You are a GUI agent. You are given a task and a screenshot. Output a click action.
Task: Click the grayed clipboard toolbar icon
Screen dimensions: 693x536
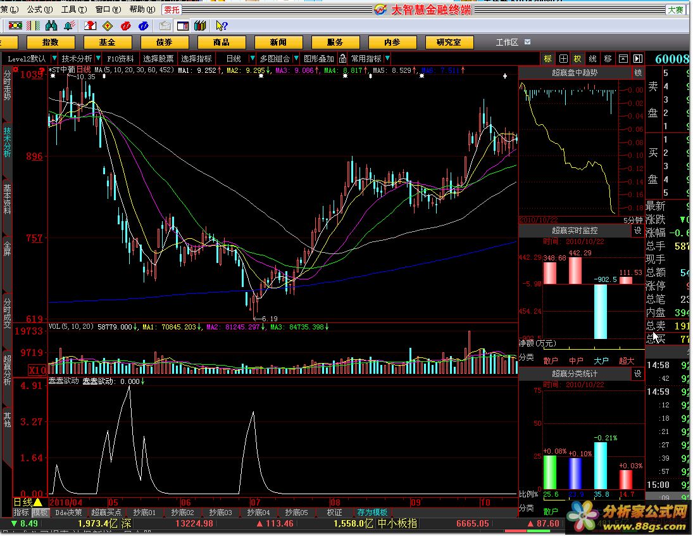(x=165, y=26)
